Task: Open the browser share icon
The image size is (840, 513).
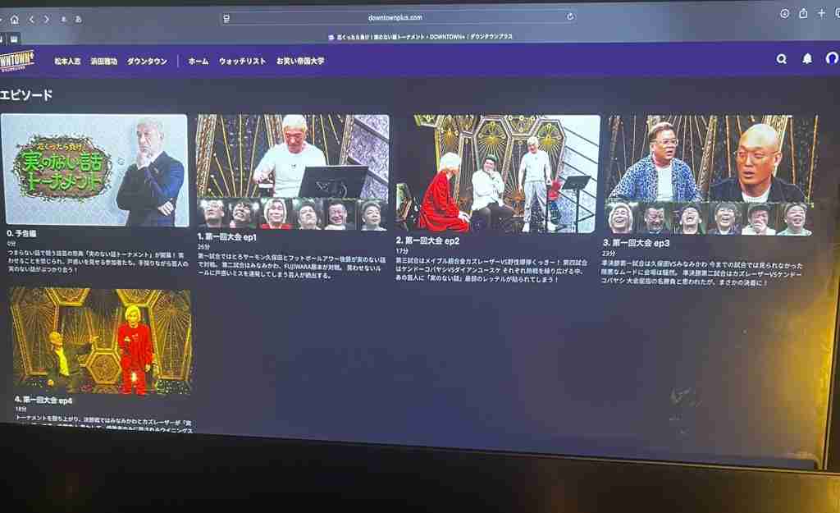Action: pyautogui.click(x=803, y=13)
